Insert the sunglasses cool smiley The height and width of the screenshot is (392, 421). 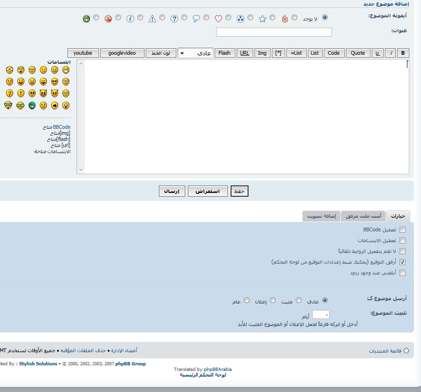(54, 81)
